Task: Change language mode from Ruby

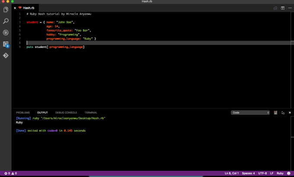Action: (x=280, y=173)
